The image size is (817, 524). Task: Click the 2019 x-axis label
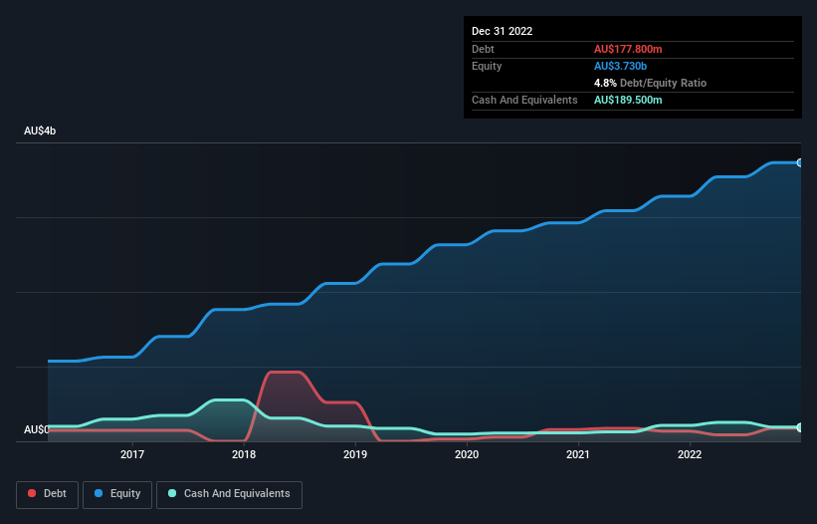355,454
